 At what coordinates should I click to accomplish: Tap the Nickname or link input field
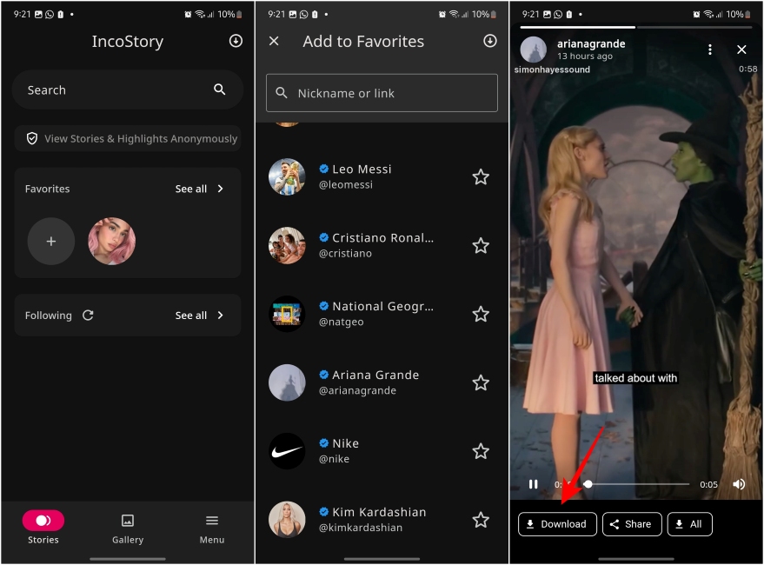point(381,93)
